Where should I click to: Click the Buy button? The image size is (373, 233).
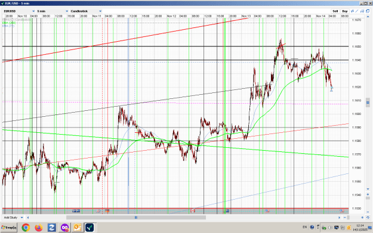[x=345, y=11]
